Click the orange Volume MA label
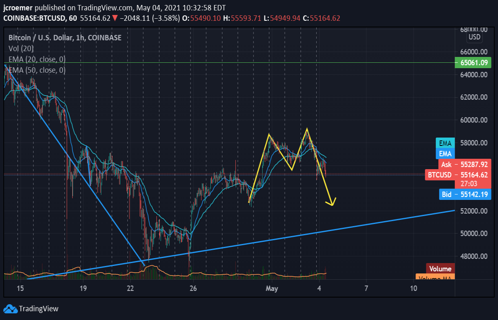This screenshot has height=320, width=498. pos(435,278)
